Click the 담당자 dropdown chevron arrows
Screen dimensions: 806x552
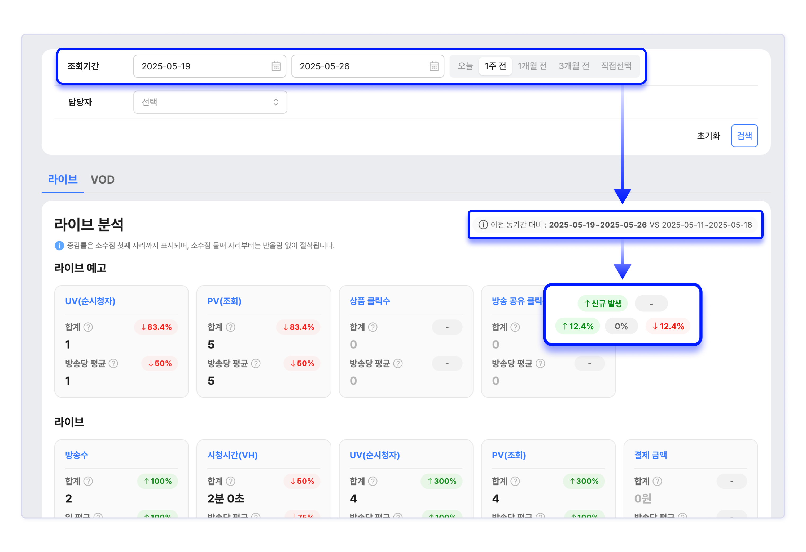pos(276,102)
